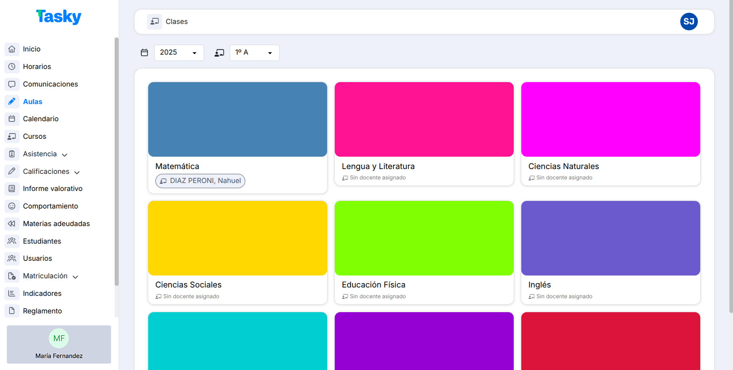Open Materias adeudadas section
Viewport: 733px width, 370px height.
click(x=56, y=224)
